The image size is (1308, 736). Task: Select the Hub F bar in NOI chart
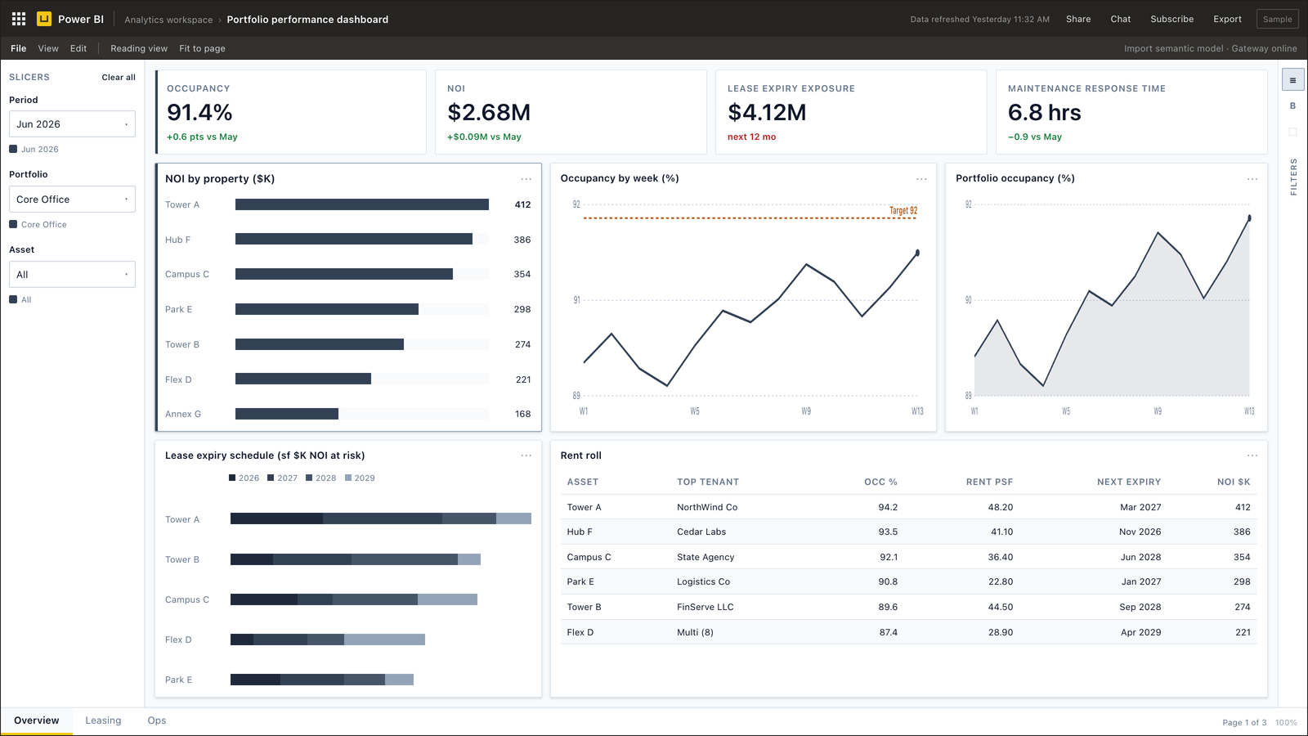coord(354,240)
